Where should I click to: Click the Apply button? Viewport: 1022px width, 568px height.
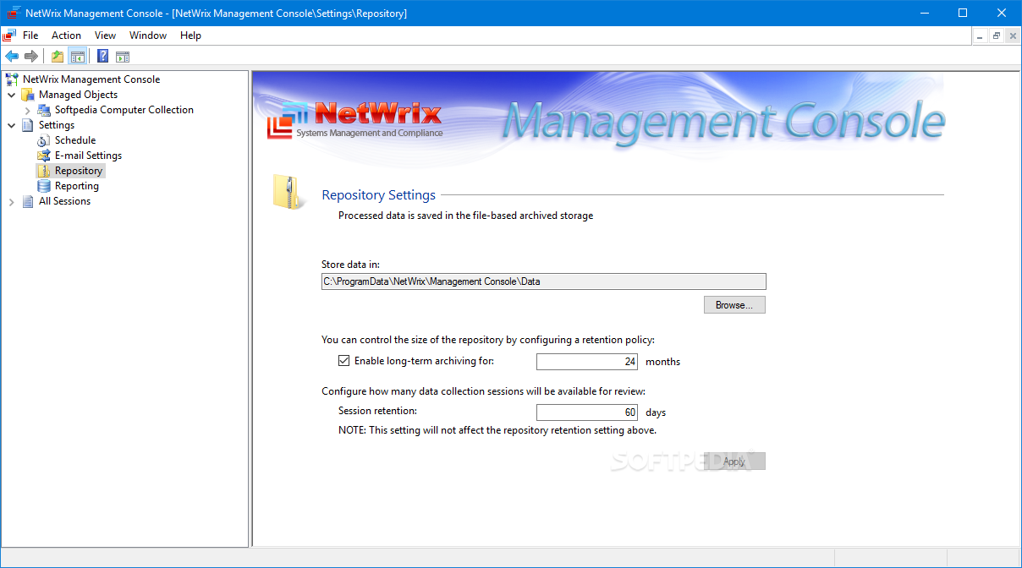pos(734,461)
